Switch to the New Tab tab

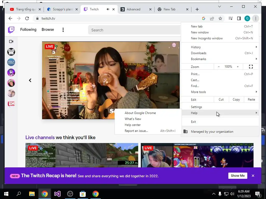(173, 9)
